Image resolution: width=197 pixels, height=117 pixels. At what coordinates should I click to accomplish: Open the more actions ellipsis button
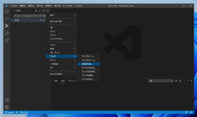click(47, 11)
